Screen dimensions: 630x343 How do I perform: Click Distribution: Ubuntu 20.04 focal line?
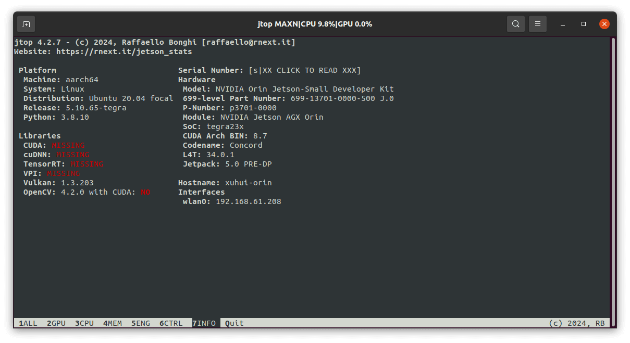click(98, 98)
